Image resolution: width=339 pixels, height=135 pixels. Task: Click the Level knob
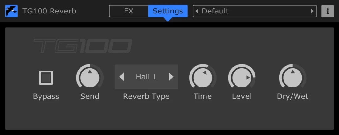242,78
